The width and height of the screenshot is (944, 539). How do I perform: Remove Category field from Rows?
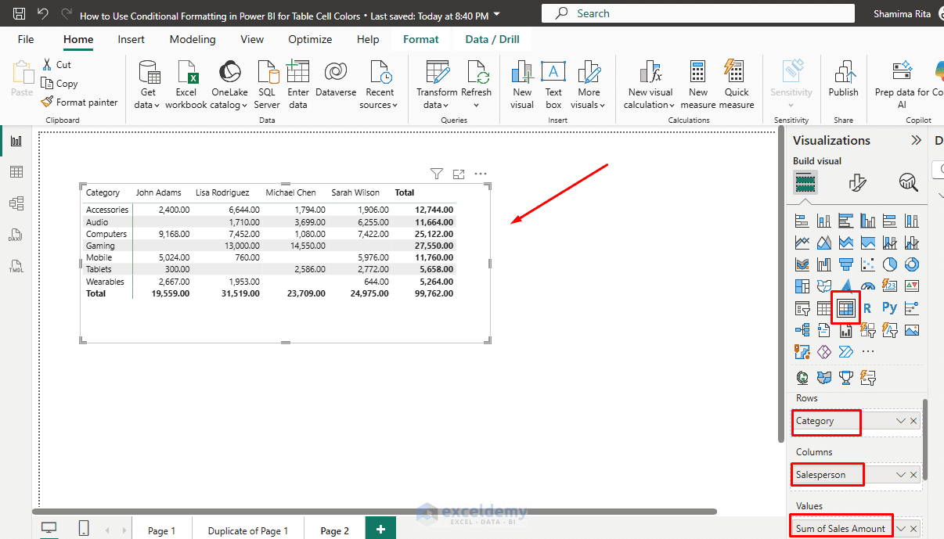tap(913, 421)
